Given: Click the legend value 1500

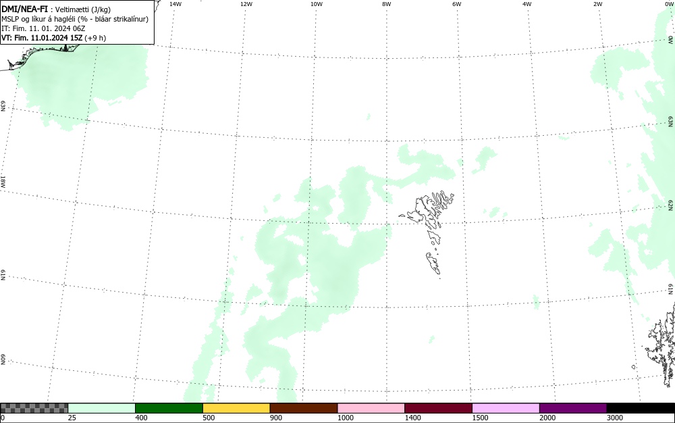Looking at the screenshot, I should pos(481,418).
